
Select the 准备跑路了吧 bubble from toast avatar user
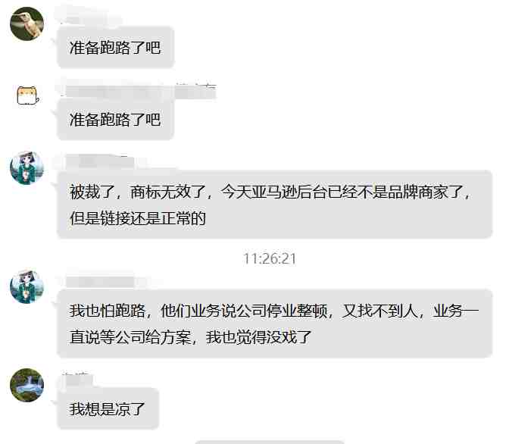tap(115, 120)
